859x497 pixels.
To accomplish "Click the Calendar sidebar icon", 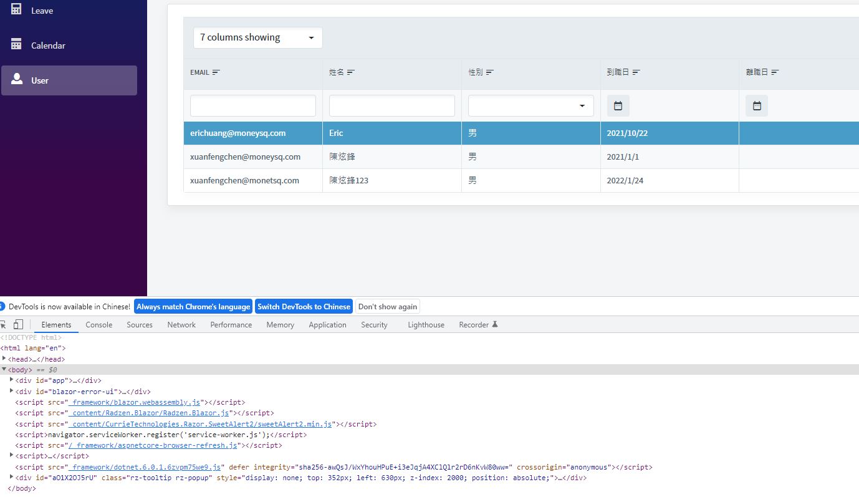I will tap(16, 44).
